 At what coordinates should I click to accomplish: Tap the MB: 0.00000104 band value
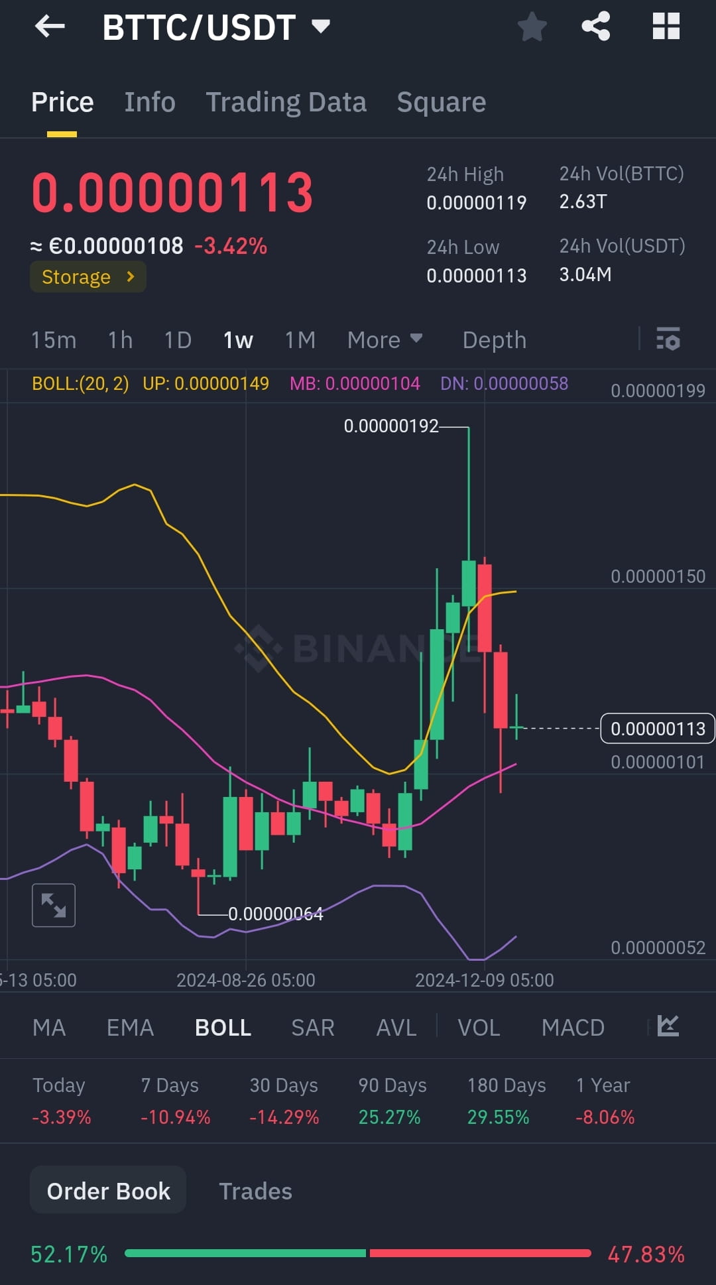click(355, 383)
